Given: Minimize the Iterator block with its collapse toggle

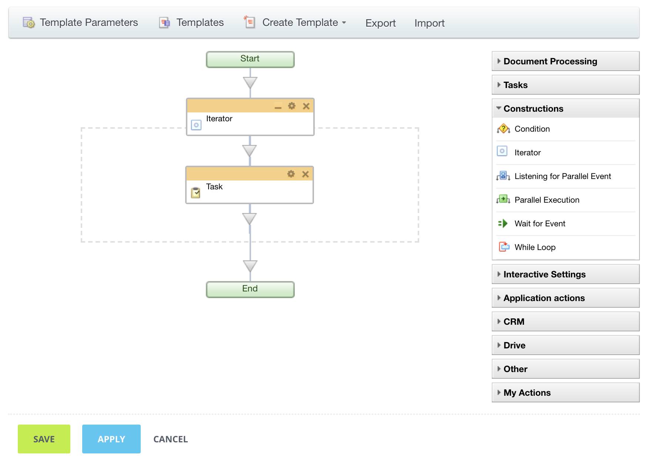Looking at the screenshot, I should coord(277,107).
